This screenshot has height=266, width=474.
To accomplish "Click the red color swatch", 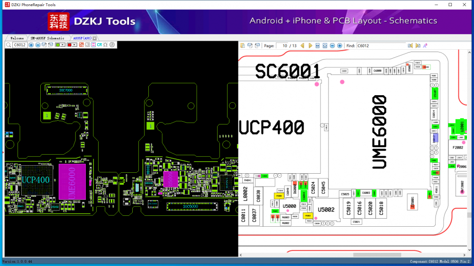I will click(x=69, y=45).
